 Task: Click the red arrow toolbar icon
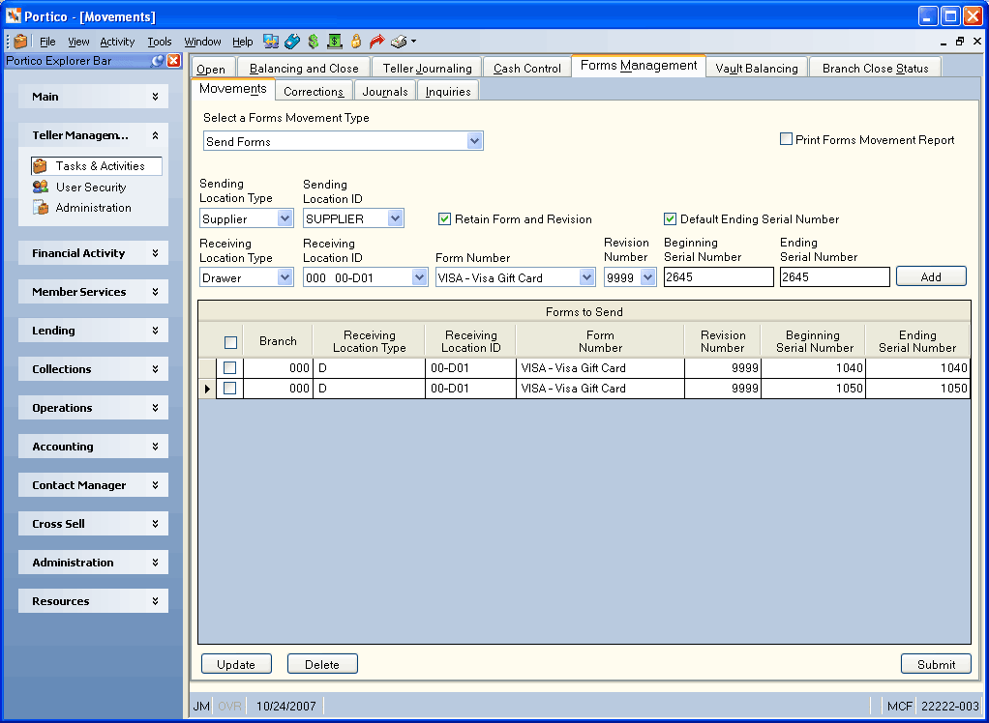point(376,42)
